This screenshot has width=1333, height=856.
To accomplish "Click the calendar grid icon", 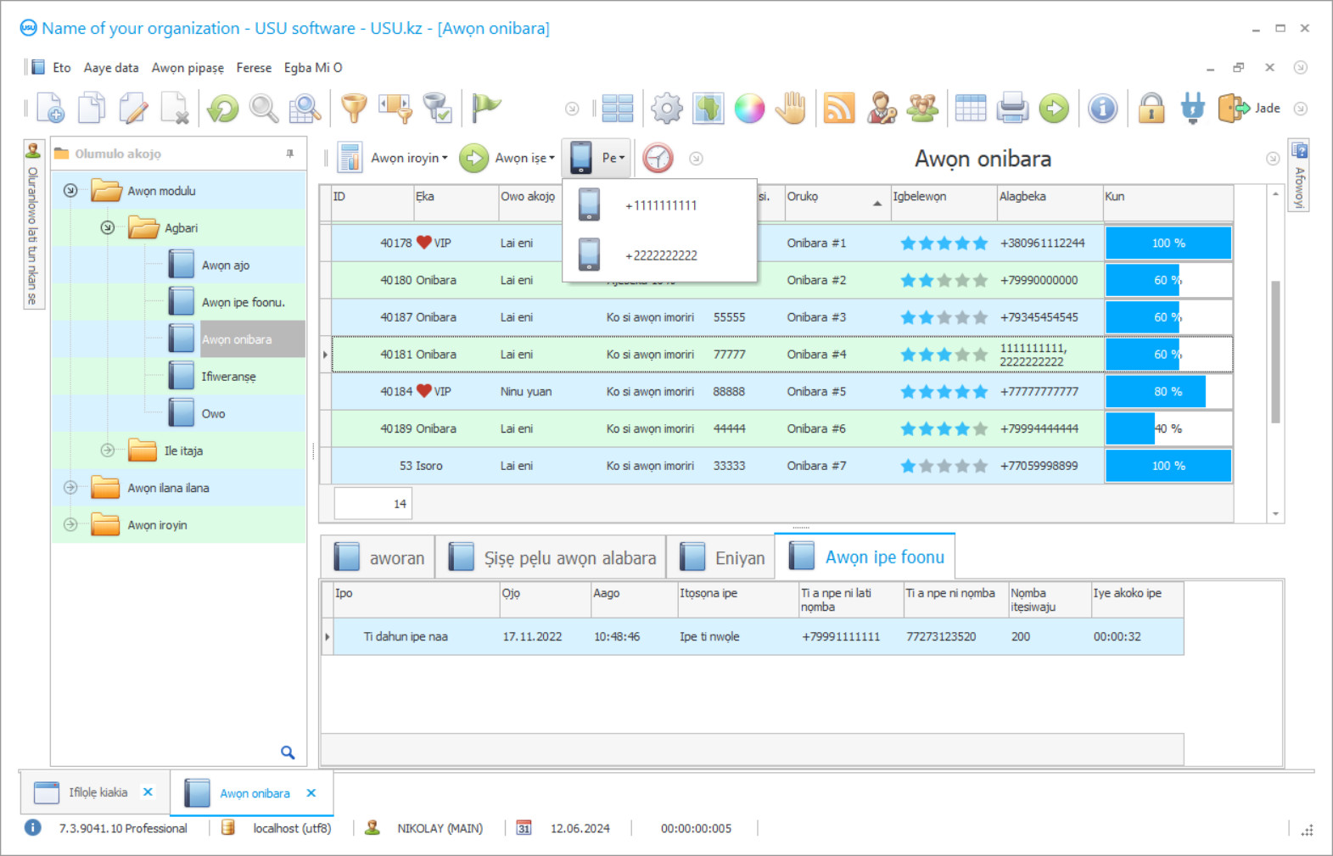I will [971, 108].
